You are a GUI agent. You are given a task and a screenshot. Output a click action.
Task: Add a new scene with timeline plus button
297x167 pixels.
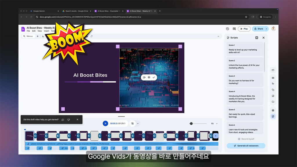point(215,136)
